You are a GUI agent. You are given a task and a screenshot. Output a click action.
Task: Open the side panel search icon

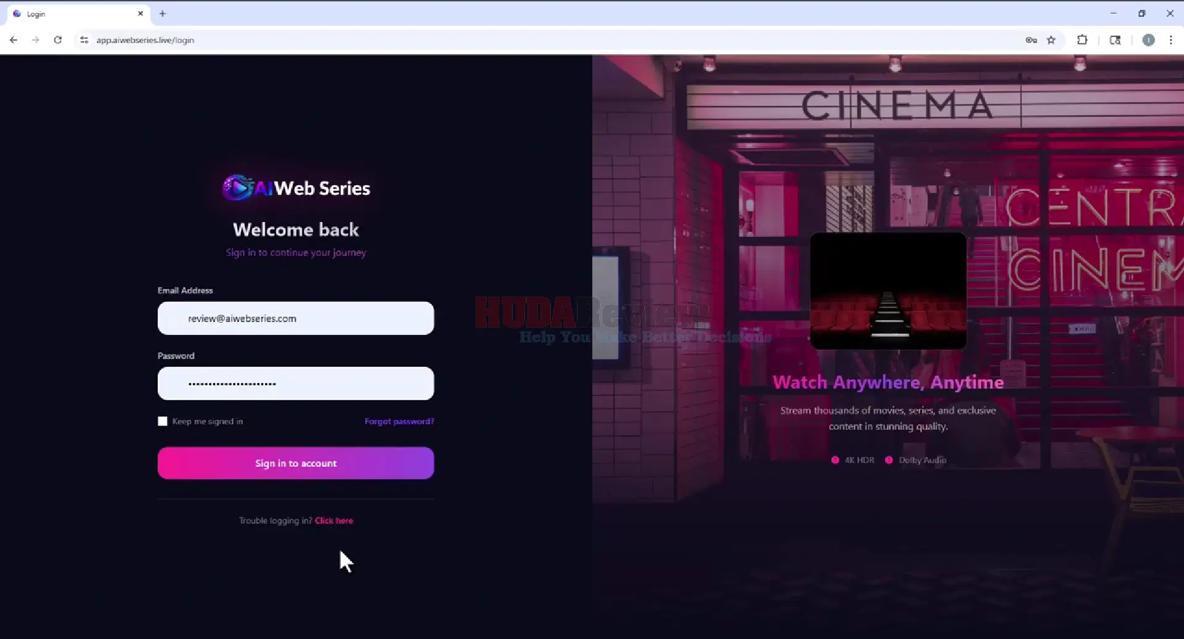pos(1115,40)
